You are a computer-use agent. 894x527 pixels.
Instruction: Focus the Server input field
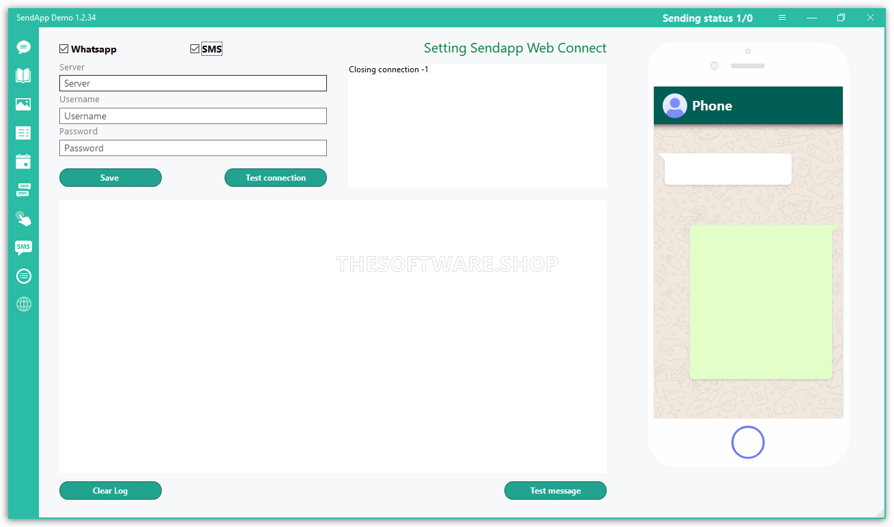pyautogui.click(x=193, y=83)
